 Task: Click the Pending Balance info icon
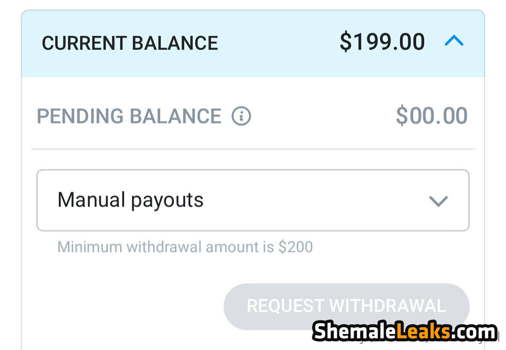241,116
